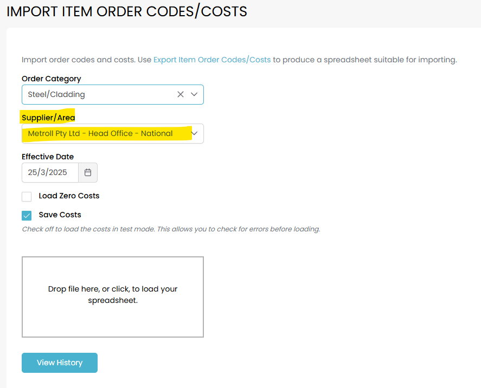481x388 pixels.
Task: Click the spreadsheet file drop zone
Action: [113, 297]
